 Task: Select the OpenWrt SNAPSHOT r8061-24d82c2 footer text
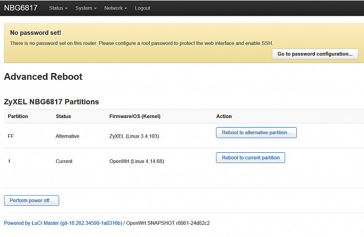click(168, 223)
